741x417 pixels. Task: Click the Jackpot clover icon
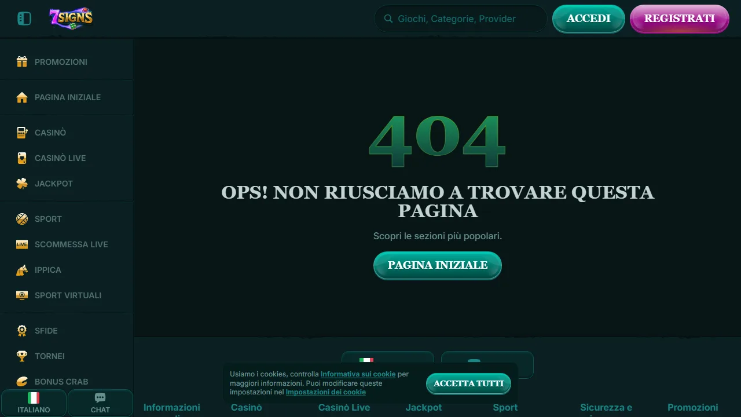(x=22, y=184)
